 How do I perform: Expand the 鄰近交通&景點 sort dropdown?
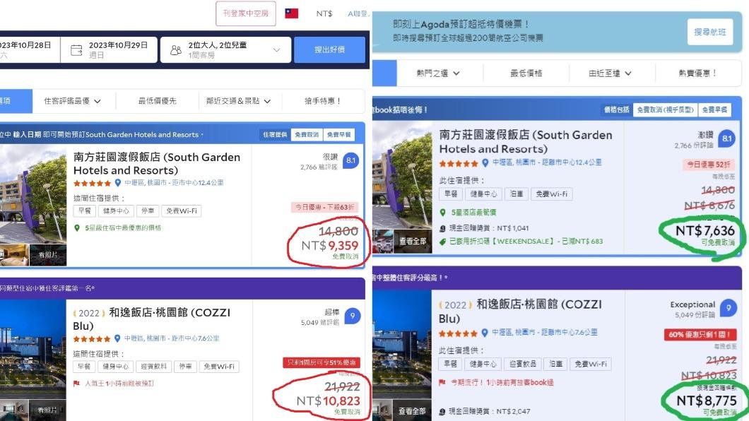(x=238, y=101)
